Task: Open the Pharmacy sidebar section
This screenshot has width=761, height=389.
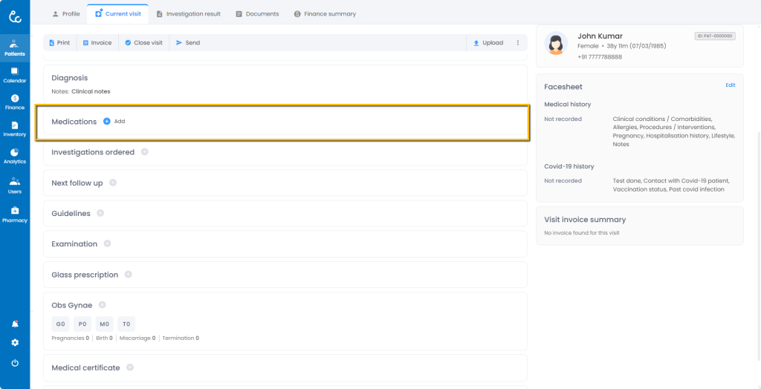Action: [14, 215]
